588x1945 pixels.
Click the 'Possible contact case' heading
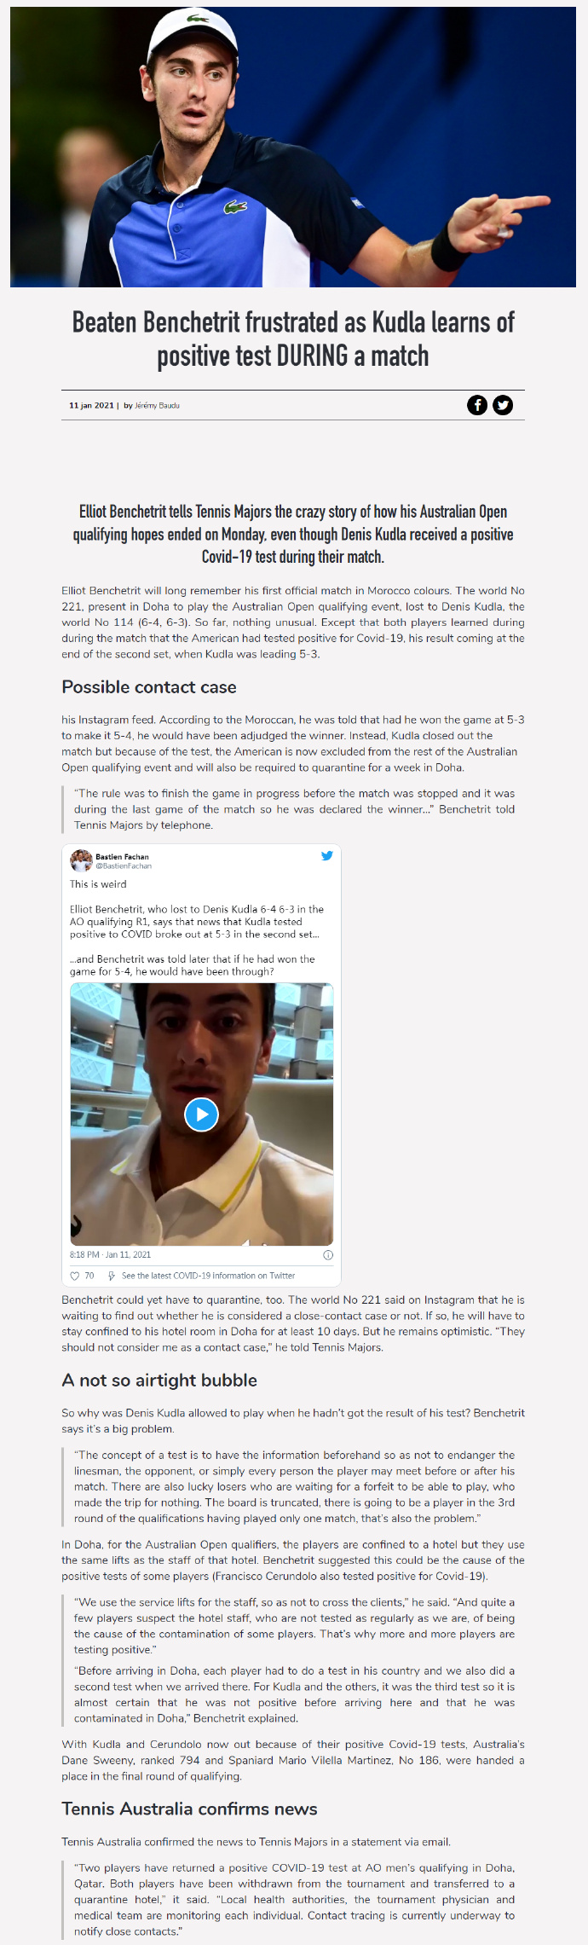tap(149, 687)
